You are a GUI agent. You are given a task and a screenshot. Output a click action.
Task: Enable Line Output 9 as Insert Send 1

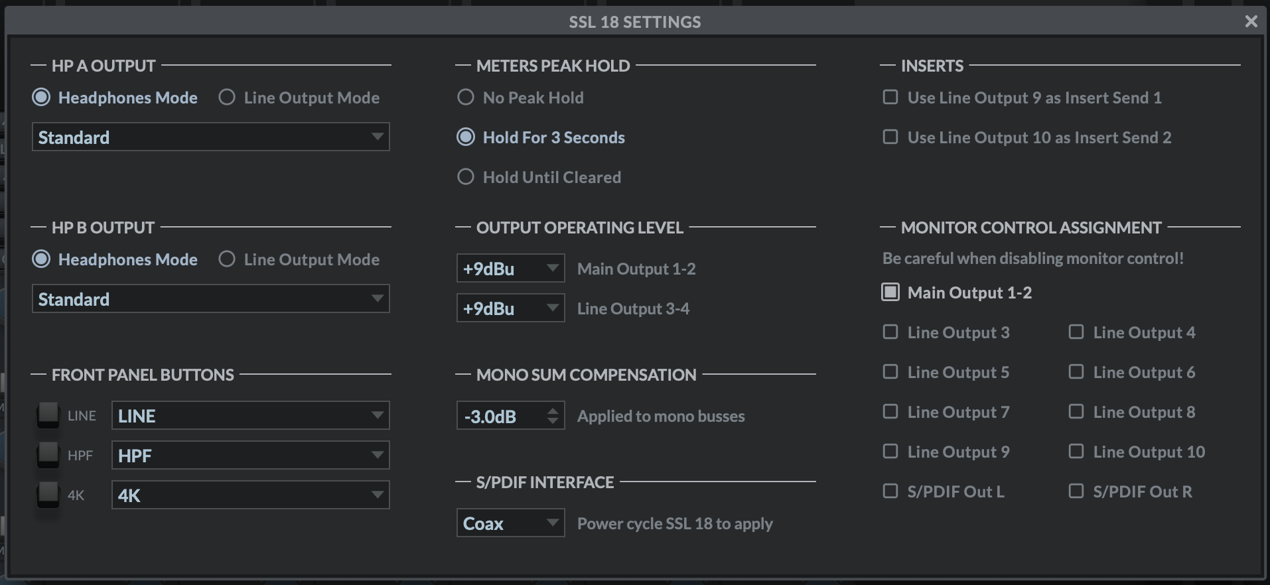(890, 97)
